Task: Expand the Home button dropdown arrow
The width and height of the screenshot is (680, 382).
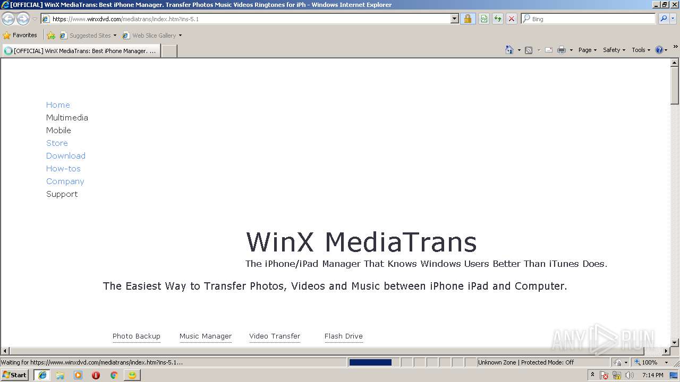Action: 519,50
